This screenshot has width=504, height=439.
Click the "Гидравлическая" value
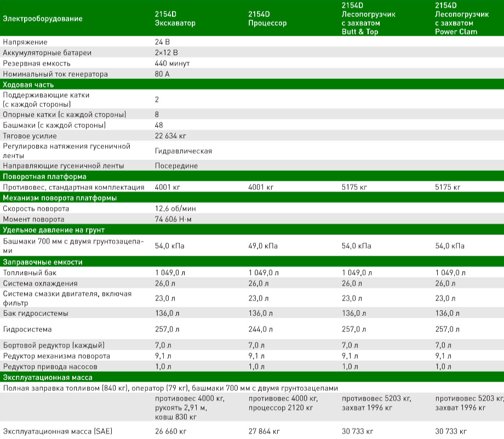(183, 151)
